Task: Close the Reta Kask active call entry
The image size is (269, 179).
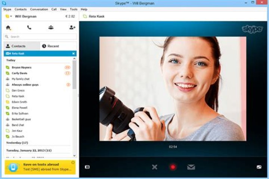Action: [74, 53]
